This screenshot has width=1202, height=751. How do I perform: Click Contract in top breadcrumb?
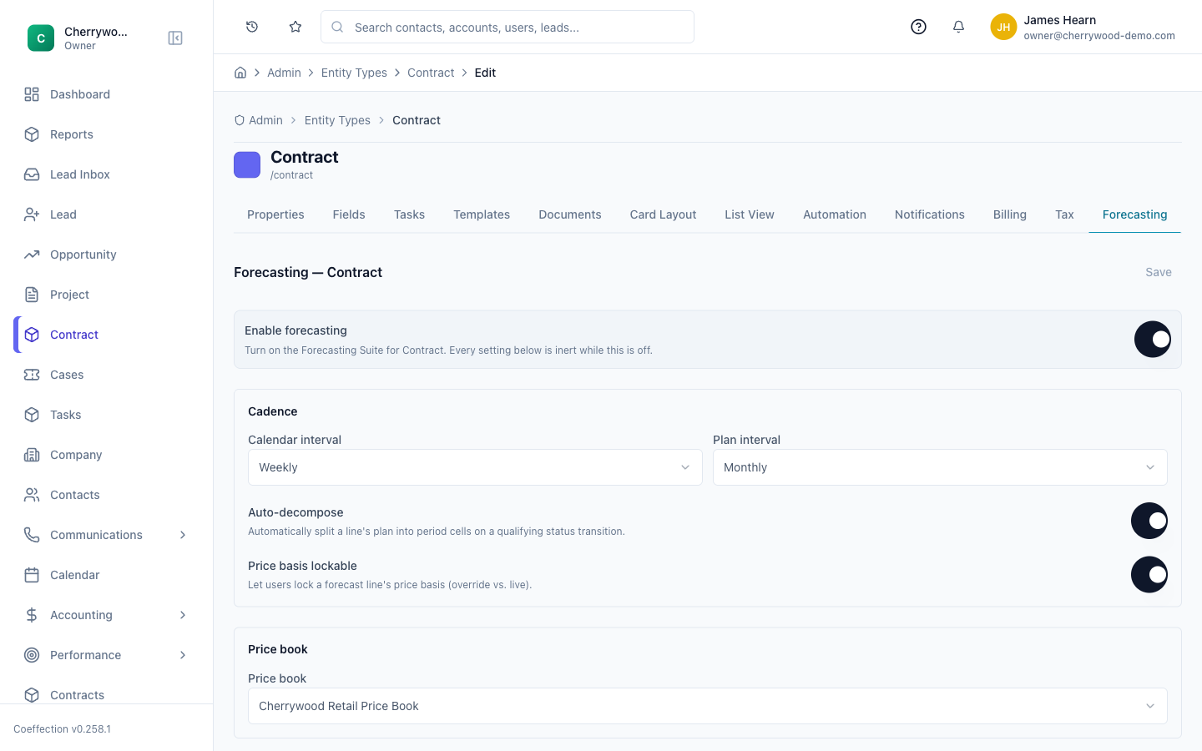[431, 73]
